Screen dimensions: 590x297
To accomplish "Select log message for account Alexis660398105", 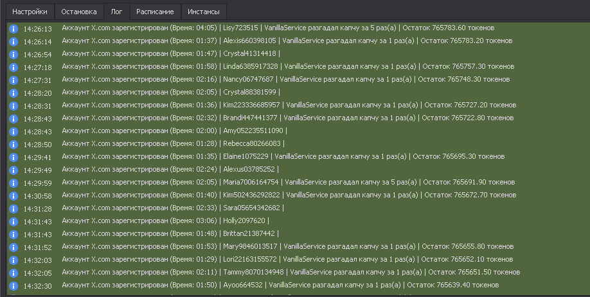I will point(287,40).
